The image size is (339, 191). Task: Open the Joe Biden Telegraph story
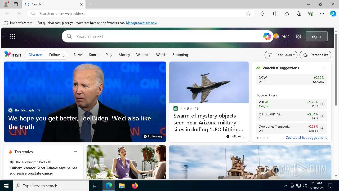79,122
